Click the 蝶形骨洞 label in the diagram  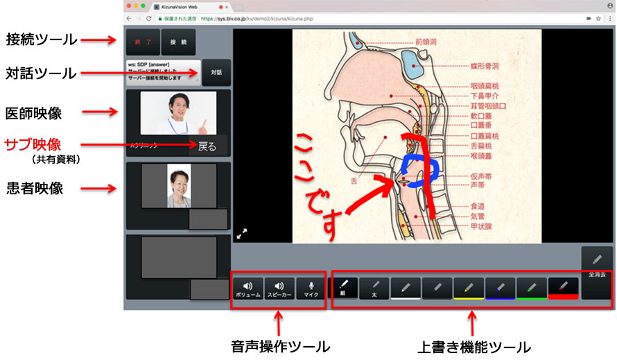point(485,66)
